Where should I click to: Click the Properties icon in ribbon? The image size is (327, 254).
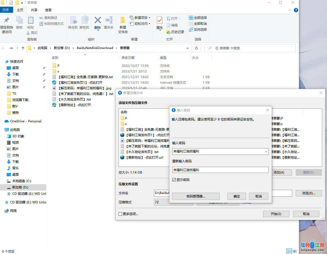point(159,21)
